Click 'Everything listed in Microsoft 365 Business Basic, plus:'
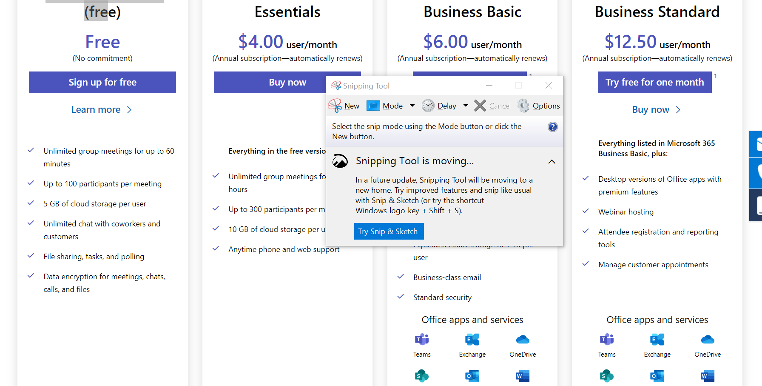Image resolution: width=762 pixels, height=386 pixels. (x=657, y=149)
